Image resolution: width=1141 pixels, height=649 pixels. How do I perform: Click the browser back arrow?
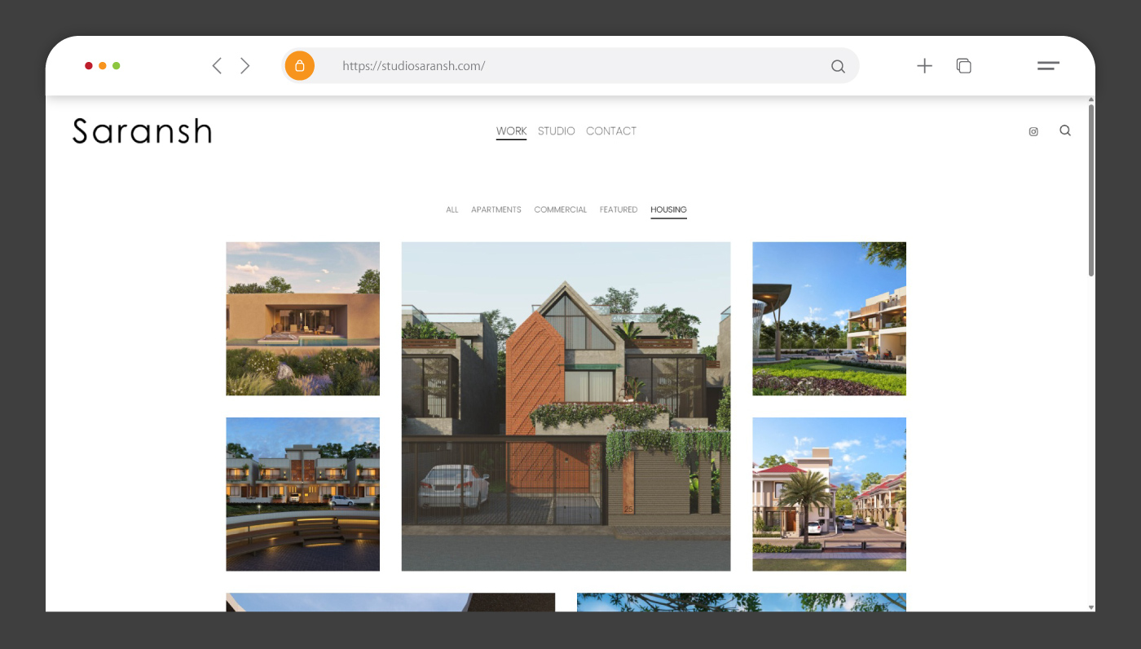pos(217,66)
